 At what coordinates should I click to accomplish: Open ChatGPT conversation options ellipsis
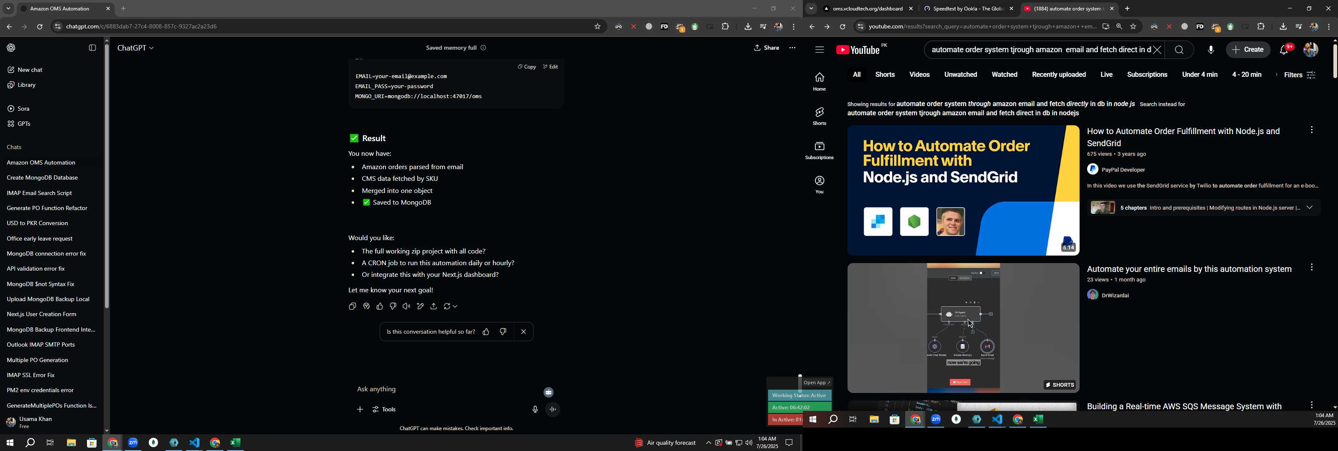[792, 48]
